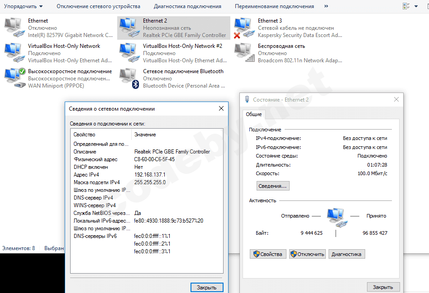Viewport: 429px width, 293px height.
Task: Select the Ethernet 2 Realtek adapter icon
Action: coord(129,28)
